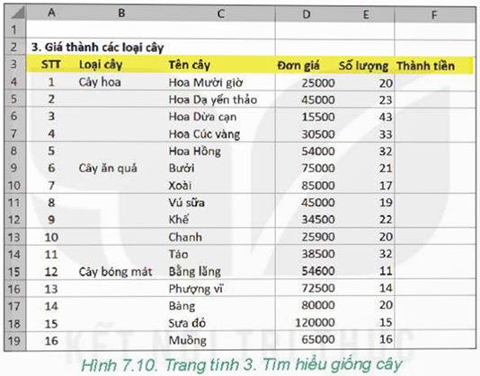
Task: Click the price 85000 for Xoài
Action: pyautogui.click(x=318, y=185)
